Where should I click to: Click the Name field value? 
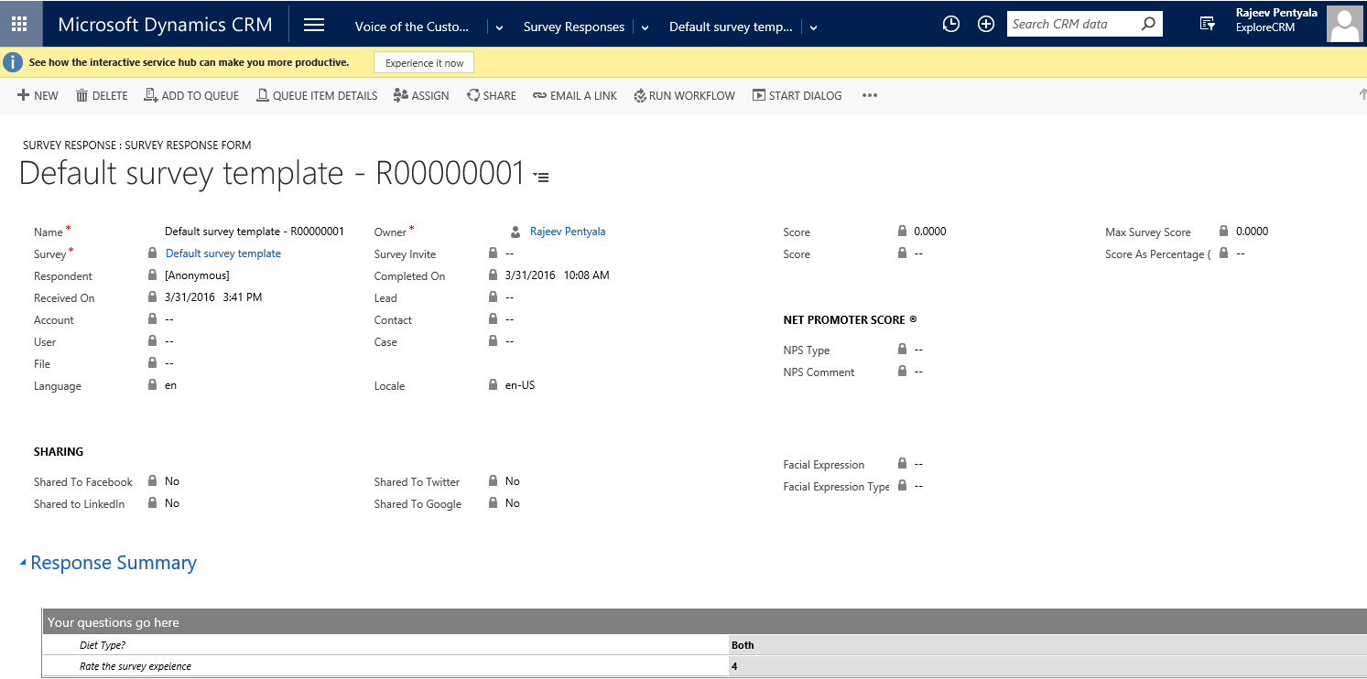coord(254,232)
